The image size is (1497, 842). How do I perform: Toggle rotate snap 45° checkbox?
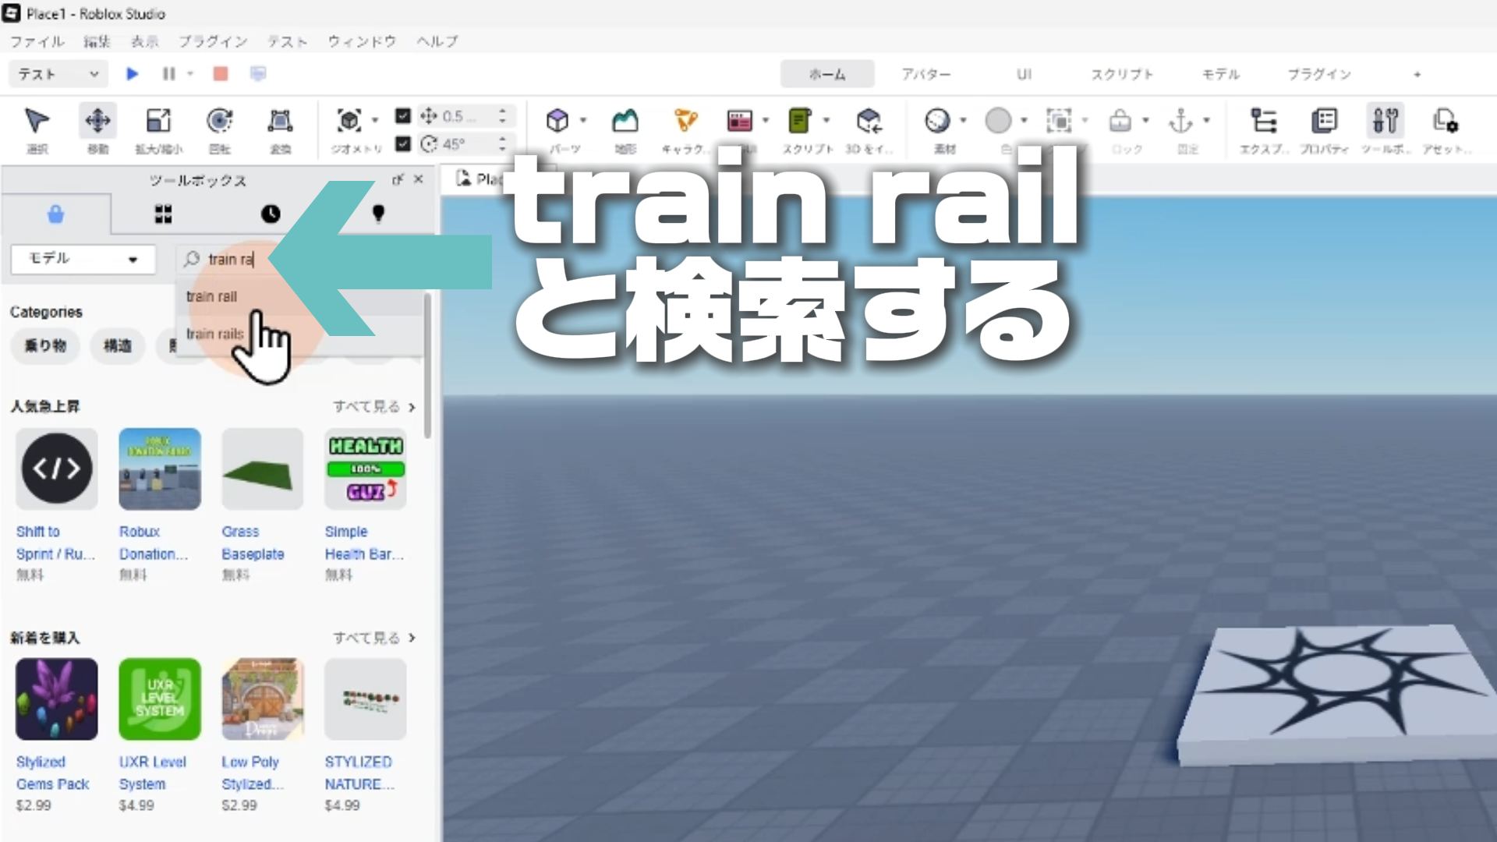point(402,144)
